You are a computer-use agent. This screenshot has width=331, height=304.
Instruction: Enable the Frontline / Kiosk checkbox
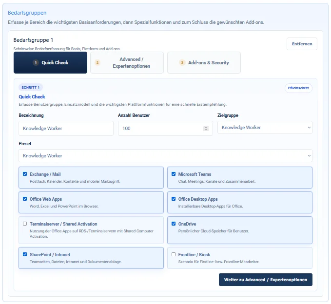pyautogui.click(x=174, y=254)
